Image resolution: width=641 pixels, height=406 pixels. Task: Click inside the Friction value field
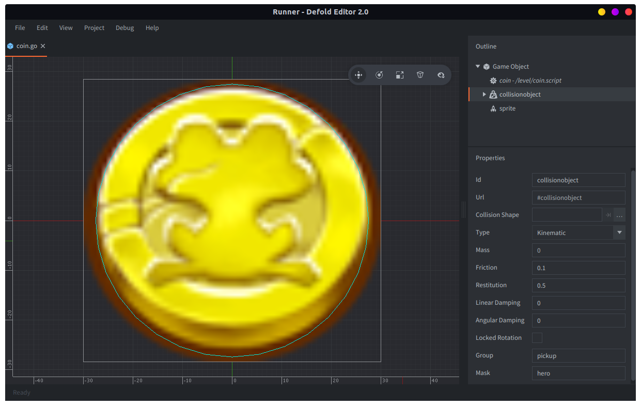579,268
